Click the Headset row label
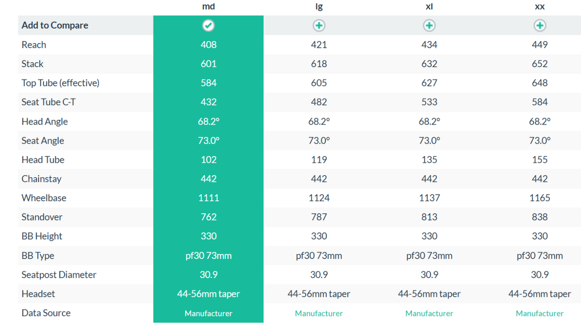Screen dimensions: 581x326 tap(38, 294)
